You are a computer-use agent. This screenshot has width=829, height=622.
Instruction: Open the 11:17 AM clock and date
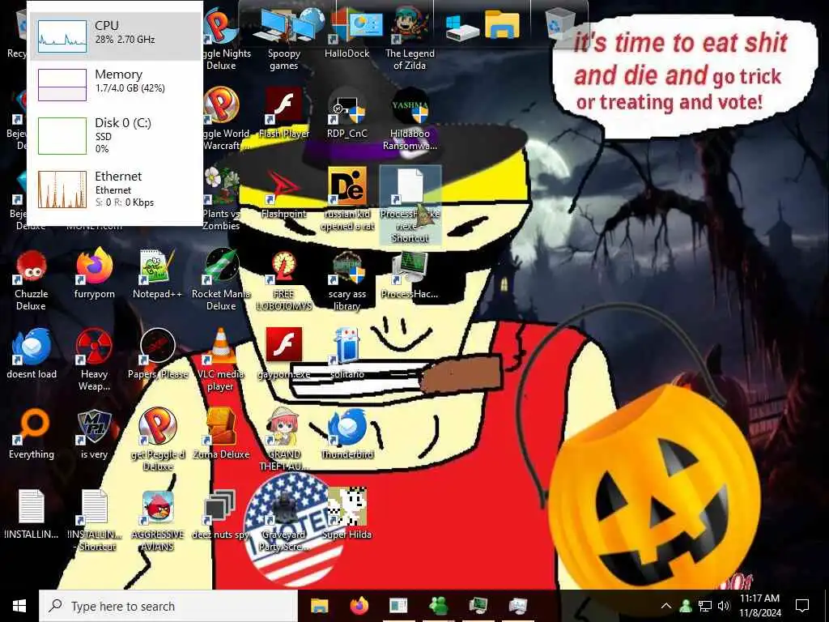[759, 606]
